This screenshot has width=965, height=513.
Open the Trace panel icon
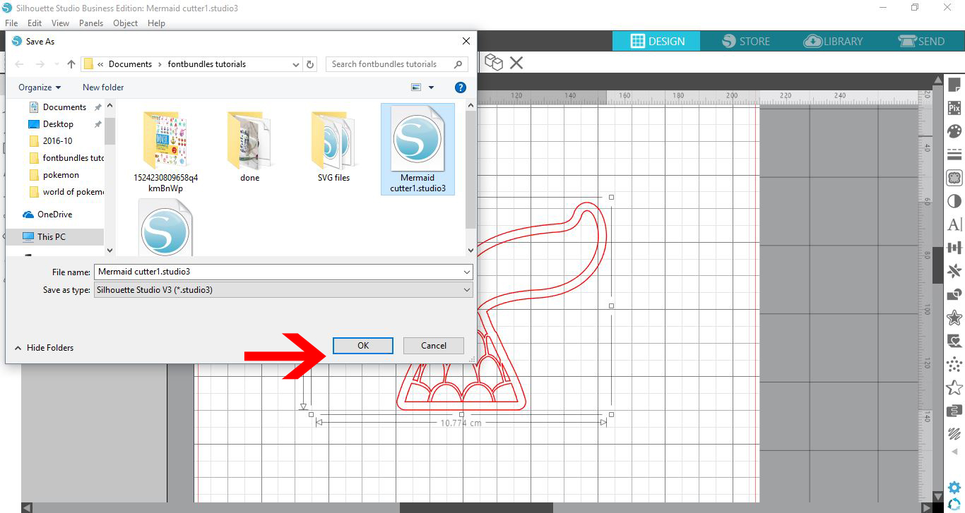954,178
